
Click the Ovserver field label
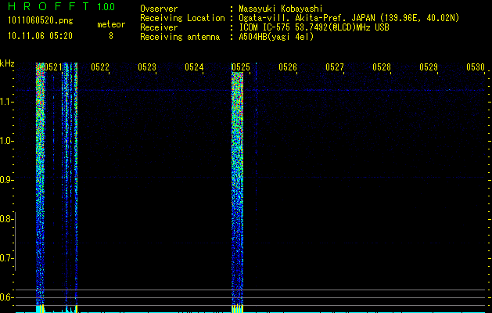159,9
